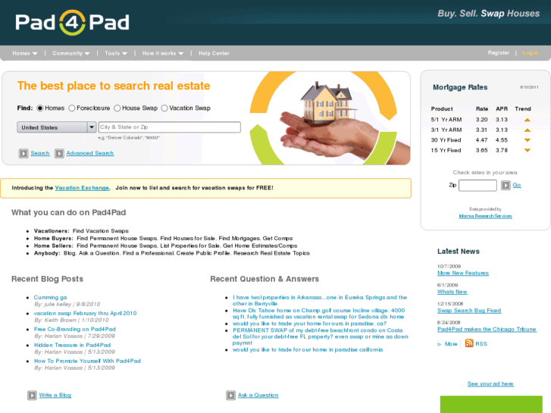551x413 pixels.
Task: Click the house in hands image
Action: (330, 118)
